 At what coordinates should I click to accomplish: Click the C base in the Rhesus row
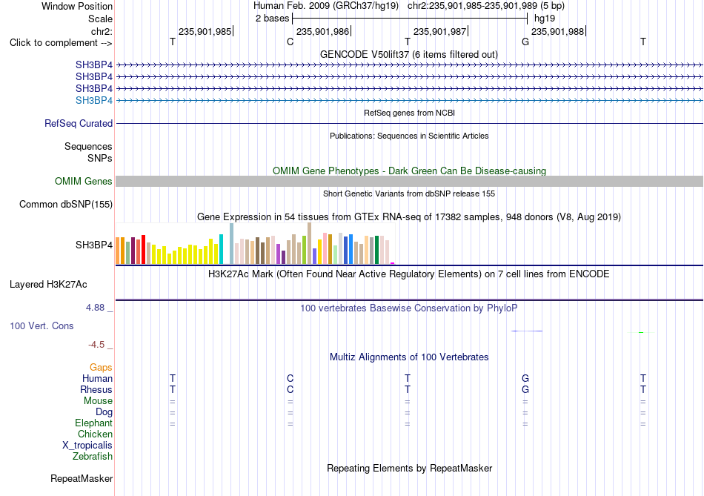click(290, 389)
